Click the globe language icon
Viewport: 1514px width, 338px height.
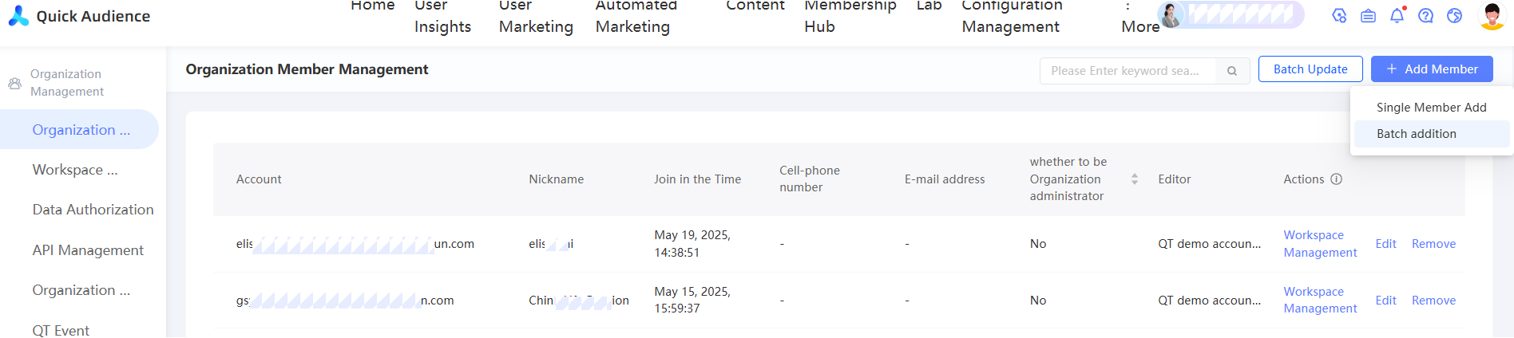[1454, 15]
